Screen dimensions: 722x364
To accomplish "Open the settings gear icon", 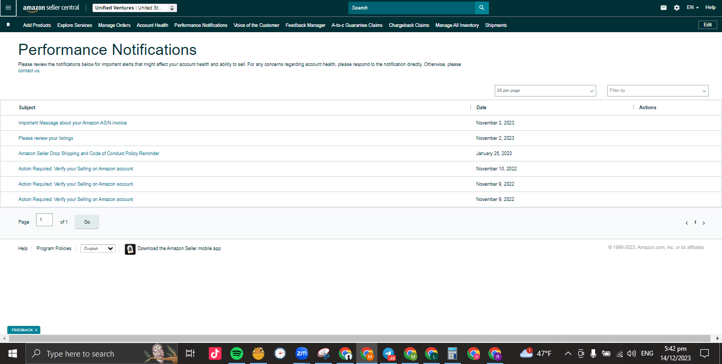I will click(677, 8).
